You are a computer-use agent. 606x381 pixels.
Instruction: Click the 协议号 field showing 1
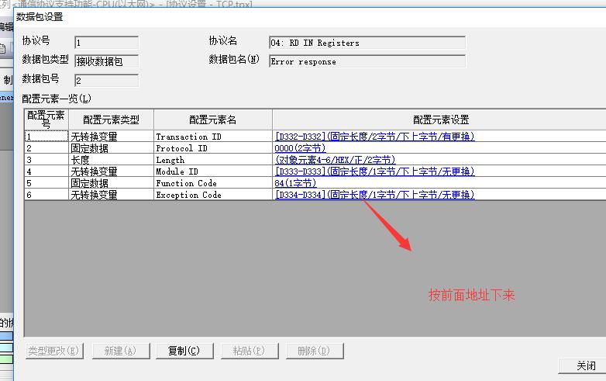(106, 43)
